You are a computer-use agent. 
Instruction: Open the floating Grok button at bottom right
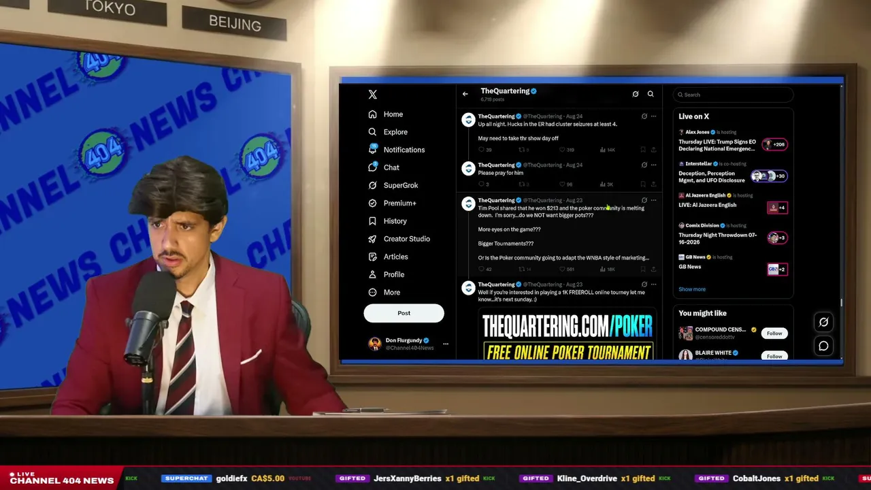tap(823, 322)
